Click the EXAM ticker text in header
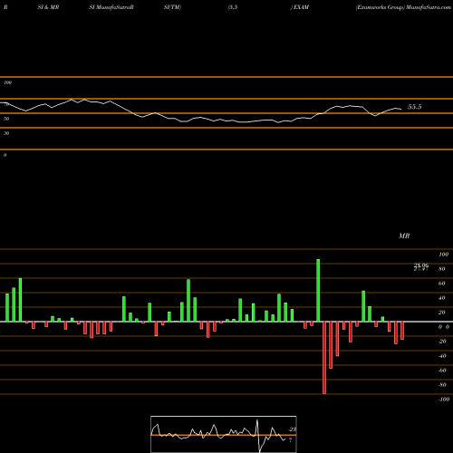This screenshot has height=453, width=453. click(x=301, y=7)
